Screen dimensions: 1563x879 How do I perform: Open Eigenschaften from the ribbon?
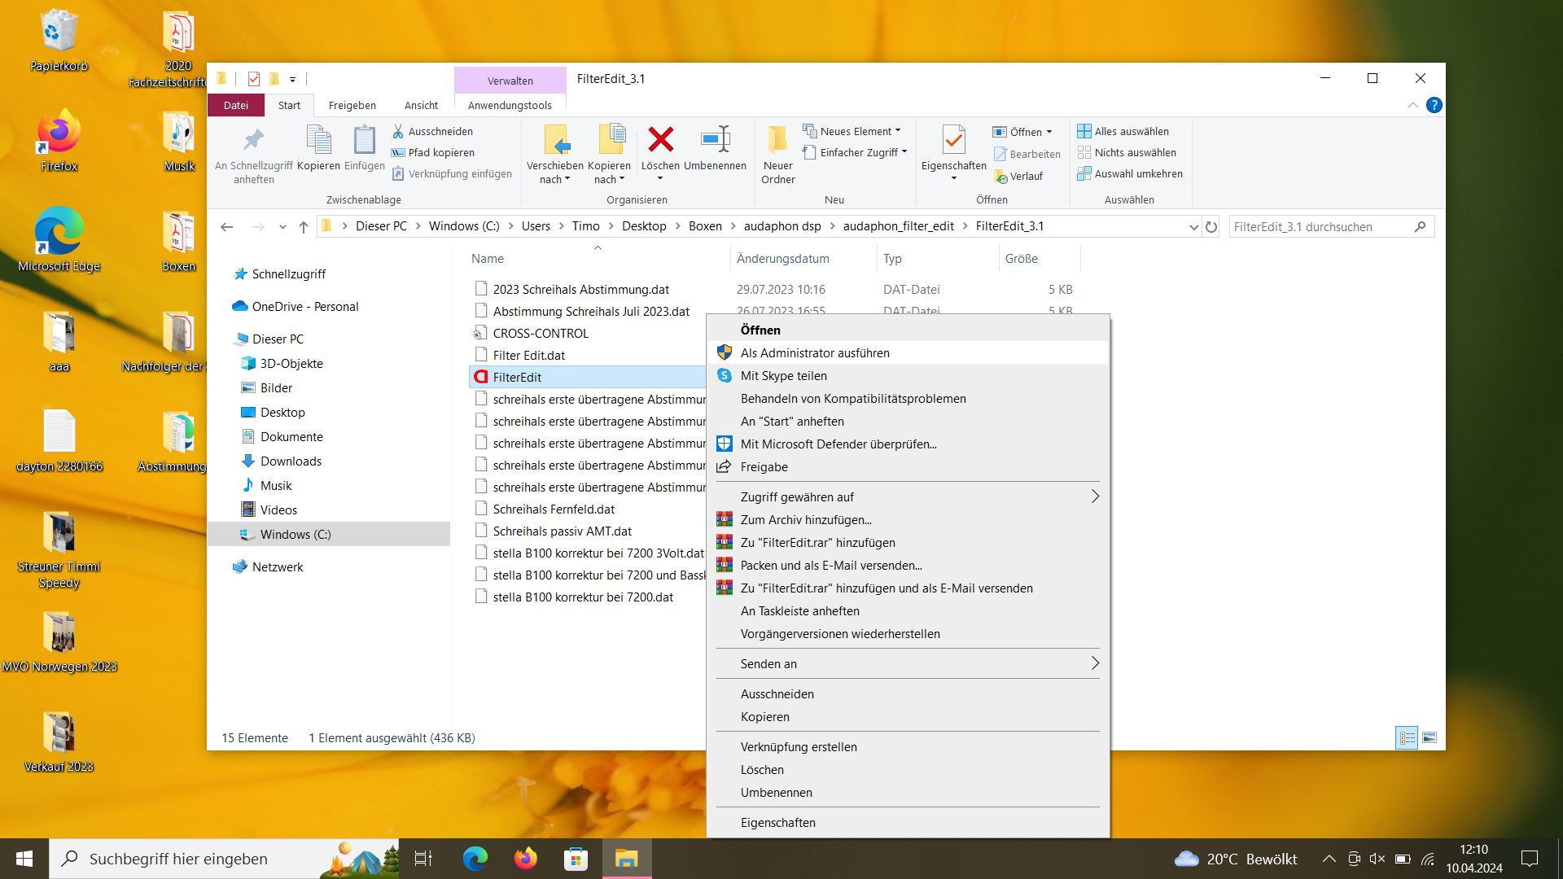pos(953,141)
